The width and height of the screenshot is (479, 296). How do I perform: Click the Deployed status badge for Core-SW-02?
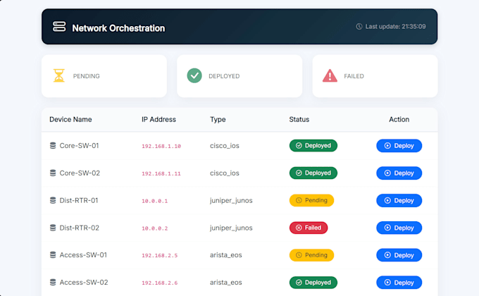[x=313, y=173]
